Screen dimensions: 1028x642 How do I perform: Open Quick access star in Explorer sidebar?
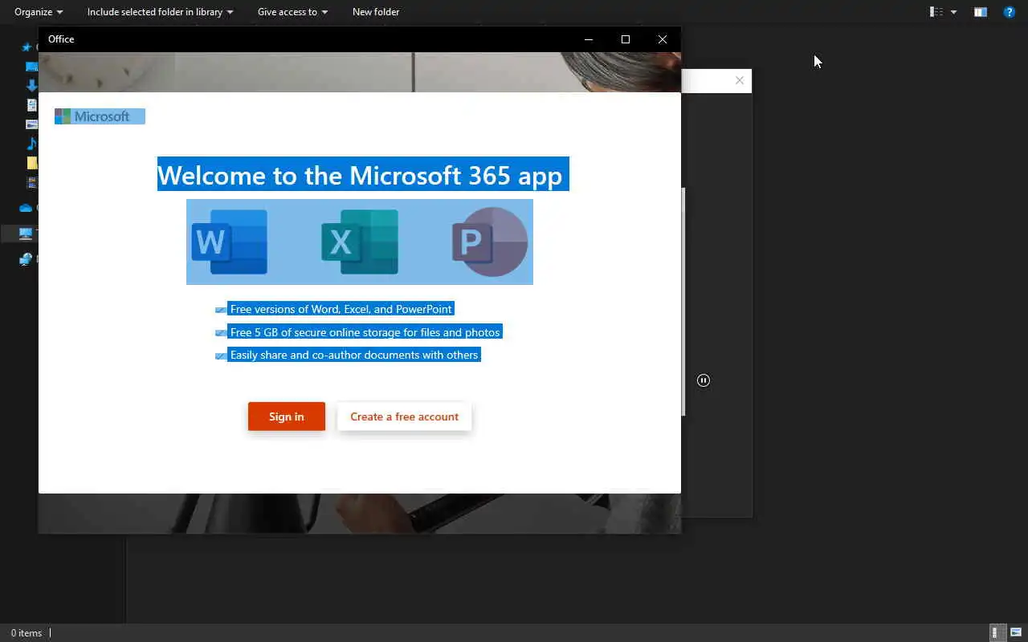[27, 47]
